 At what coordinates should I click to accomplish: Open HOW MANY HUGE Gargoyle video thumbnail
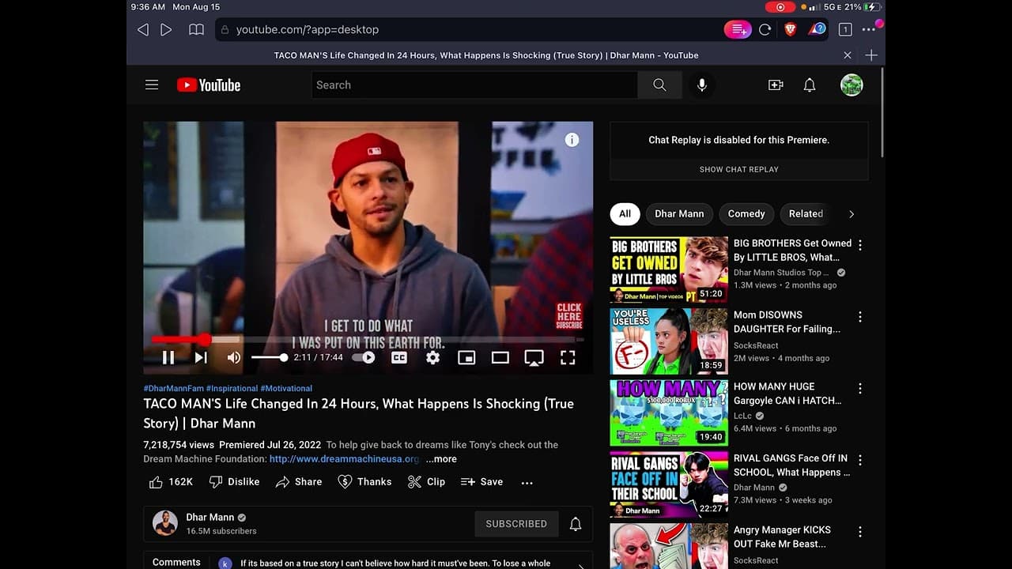[x=669, y=413]
